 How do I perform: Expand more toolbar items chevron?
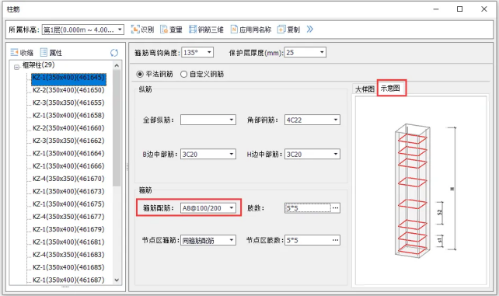point(309,30)
